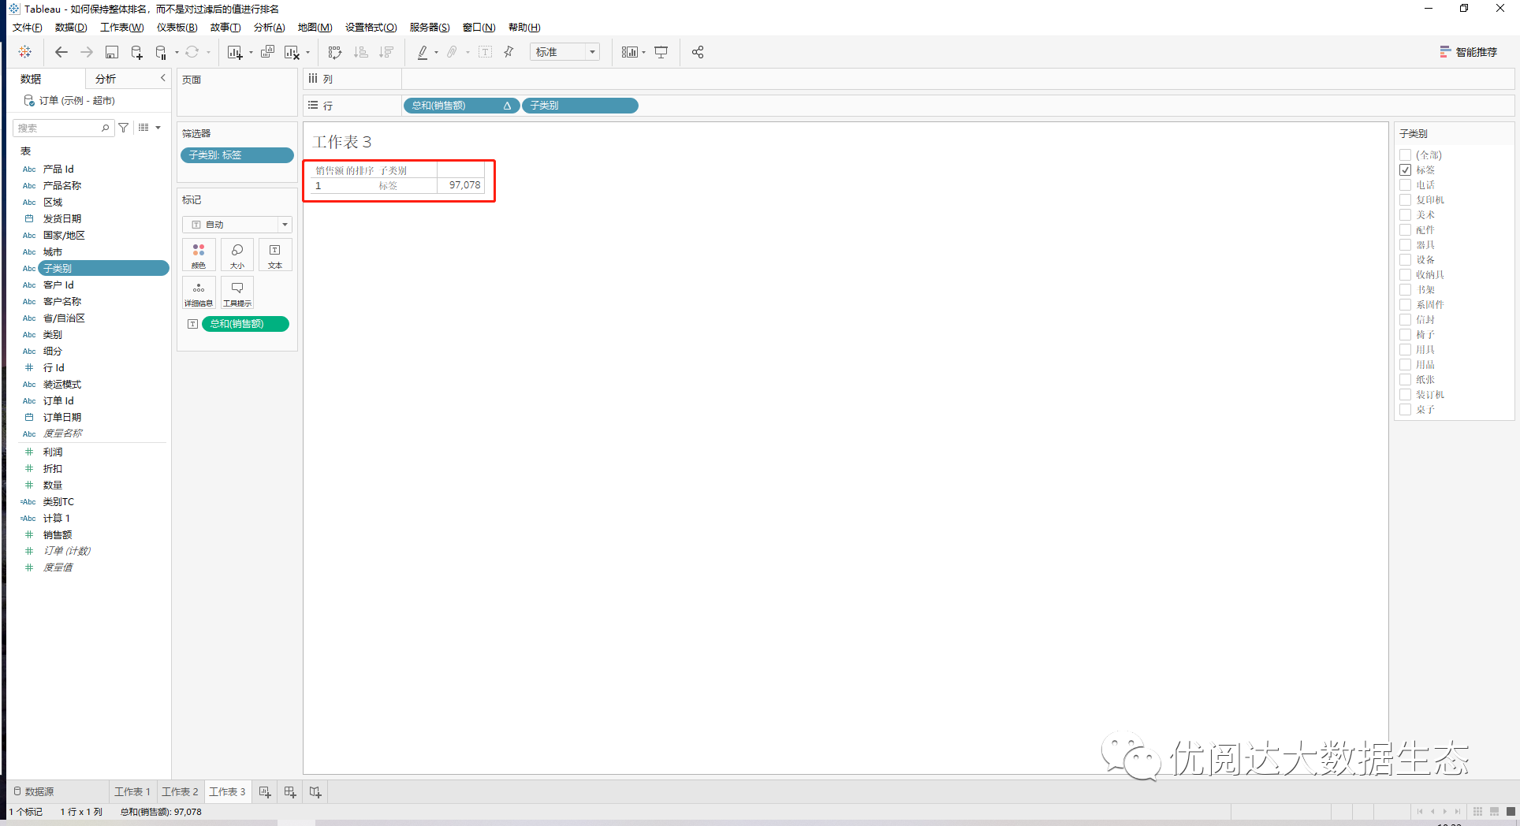The width and height of the screenshot is (1520, 826).
Task: Open the 文件(F) menu
Action: point(28,28)
